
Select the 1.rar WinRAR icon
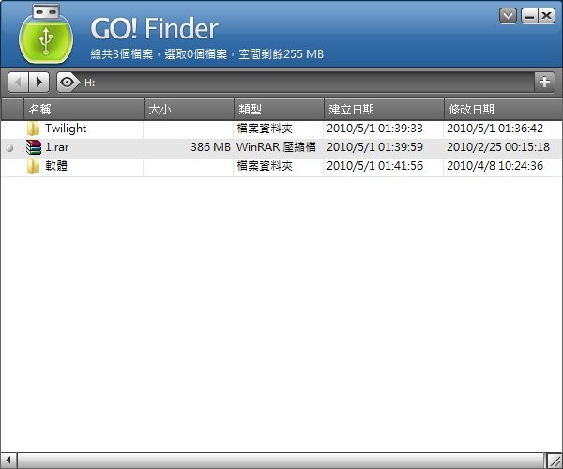pyautogui.click(x=34, y=147)
